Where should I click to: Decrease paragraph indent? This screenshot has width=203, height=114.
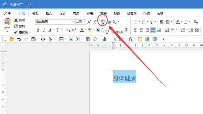(161, 22)
